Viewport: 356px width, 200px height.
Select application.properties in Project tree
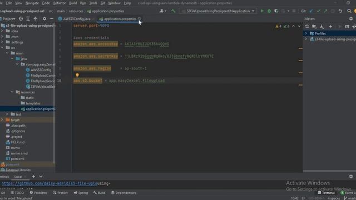pos(38,109)
